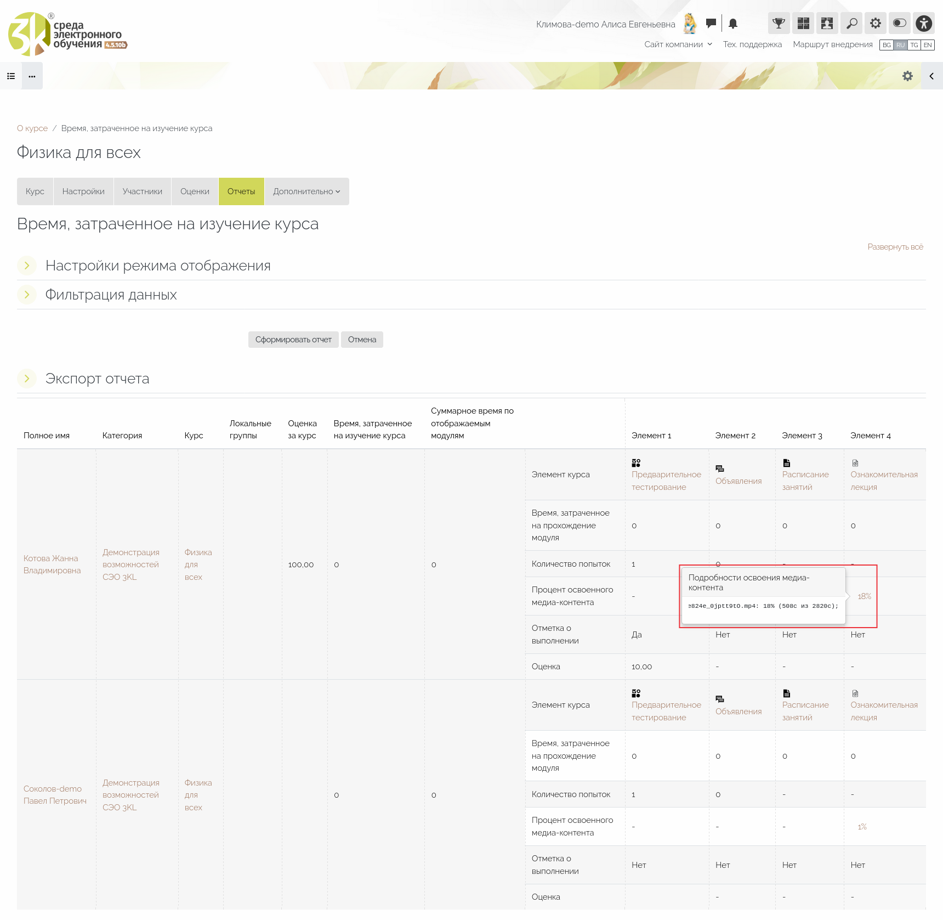Open the trophy achievements icon
The image size is (943, 920).
[x=779, y=23]
